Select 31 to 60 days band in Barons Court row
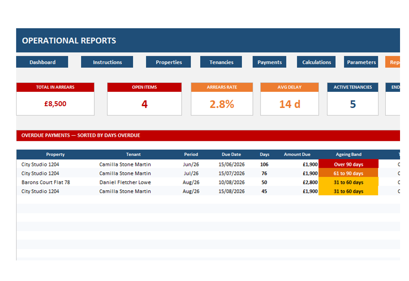This screenshot has height=281, width=409. click(x=348, y=182)
